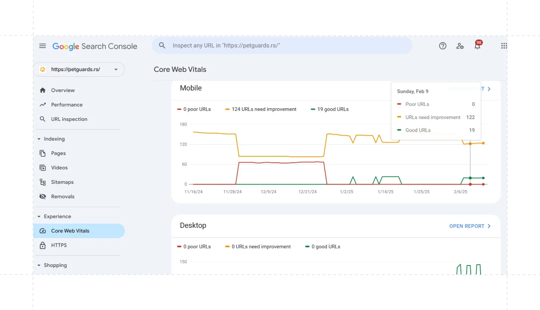Click the tooltip Poor URLs row

[436, 104]
